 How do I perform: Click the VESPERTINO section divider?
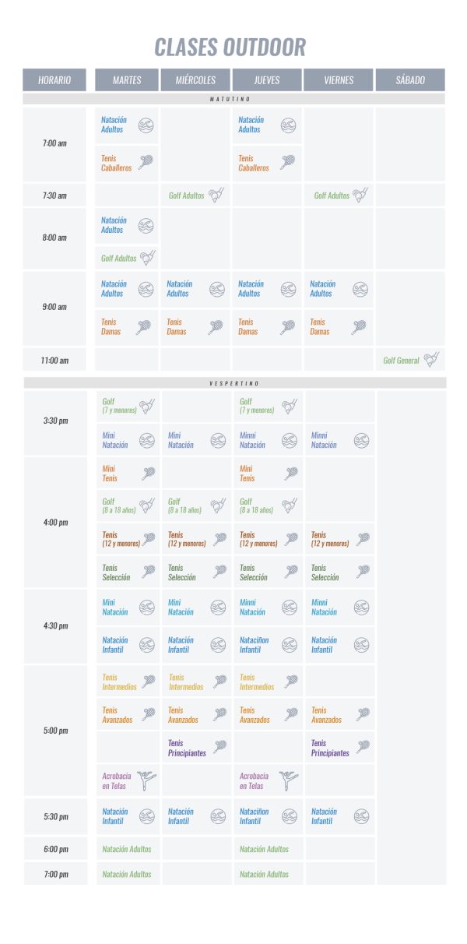click(234, 383)
